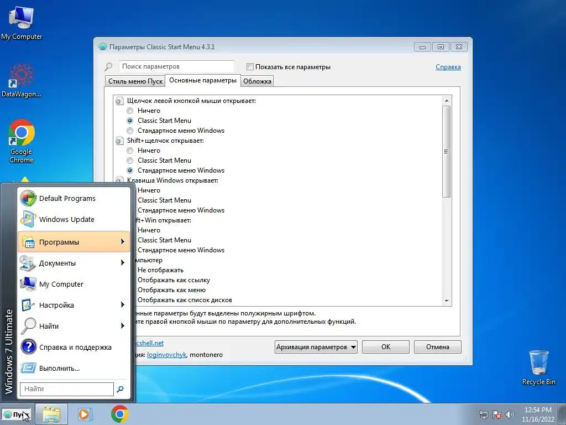Open Windows Media Player from taskbar

point(85,414)
